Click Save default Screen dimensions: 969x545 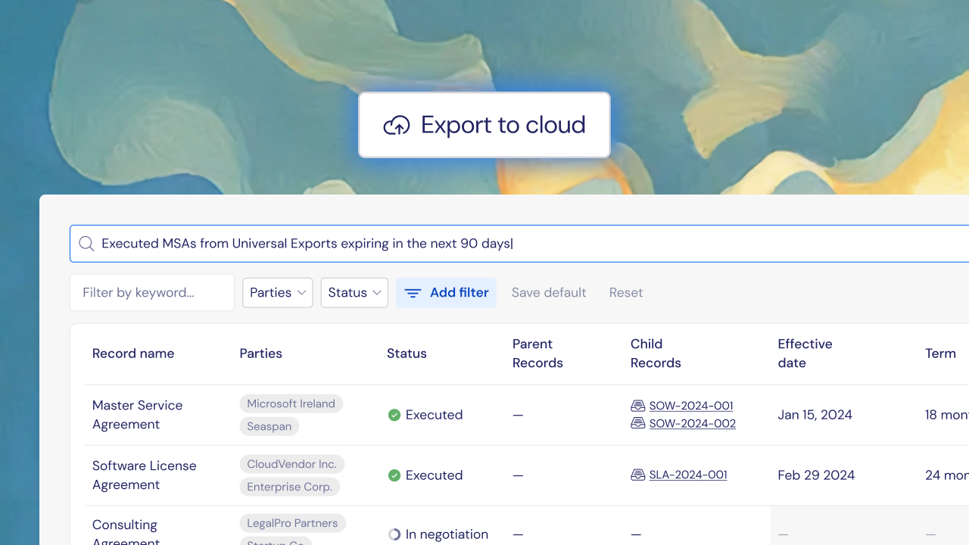click(x=549, y=293)
